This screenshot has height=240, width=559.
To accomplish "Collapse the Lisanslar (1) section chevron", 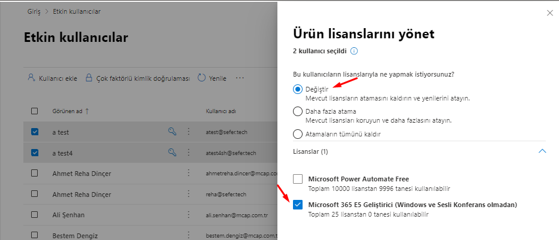I will click(x=542, y=151).
